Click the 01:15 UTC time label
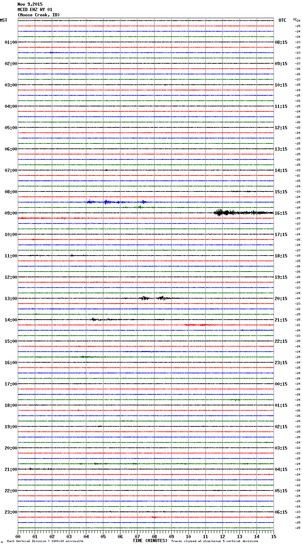Image resolution: width=302 pixels, height=546 pixels. 281,405
